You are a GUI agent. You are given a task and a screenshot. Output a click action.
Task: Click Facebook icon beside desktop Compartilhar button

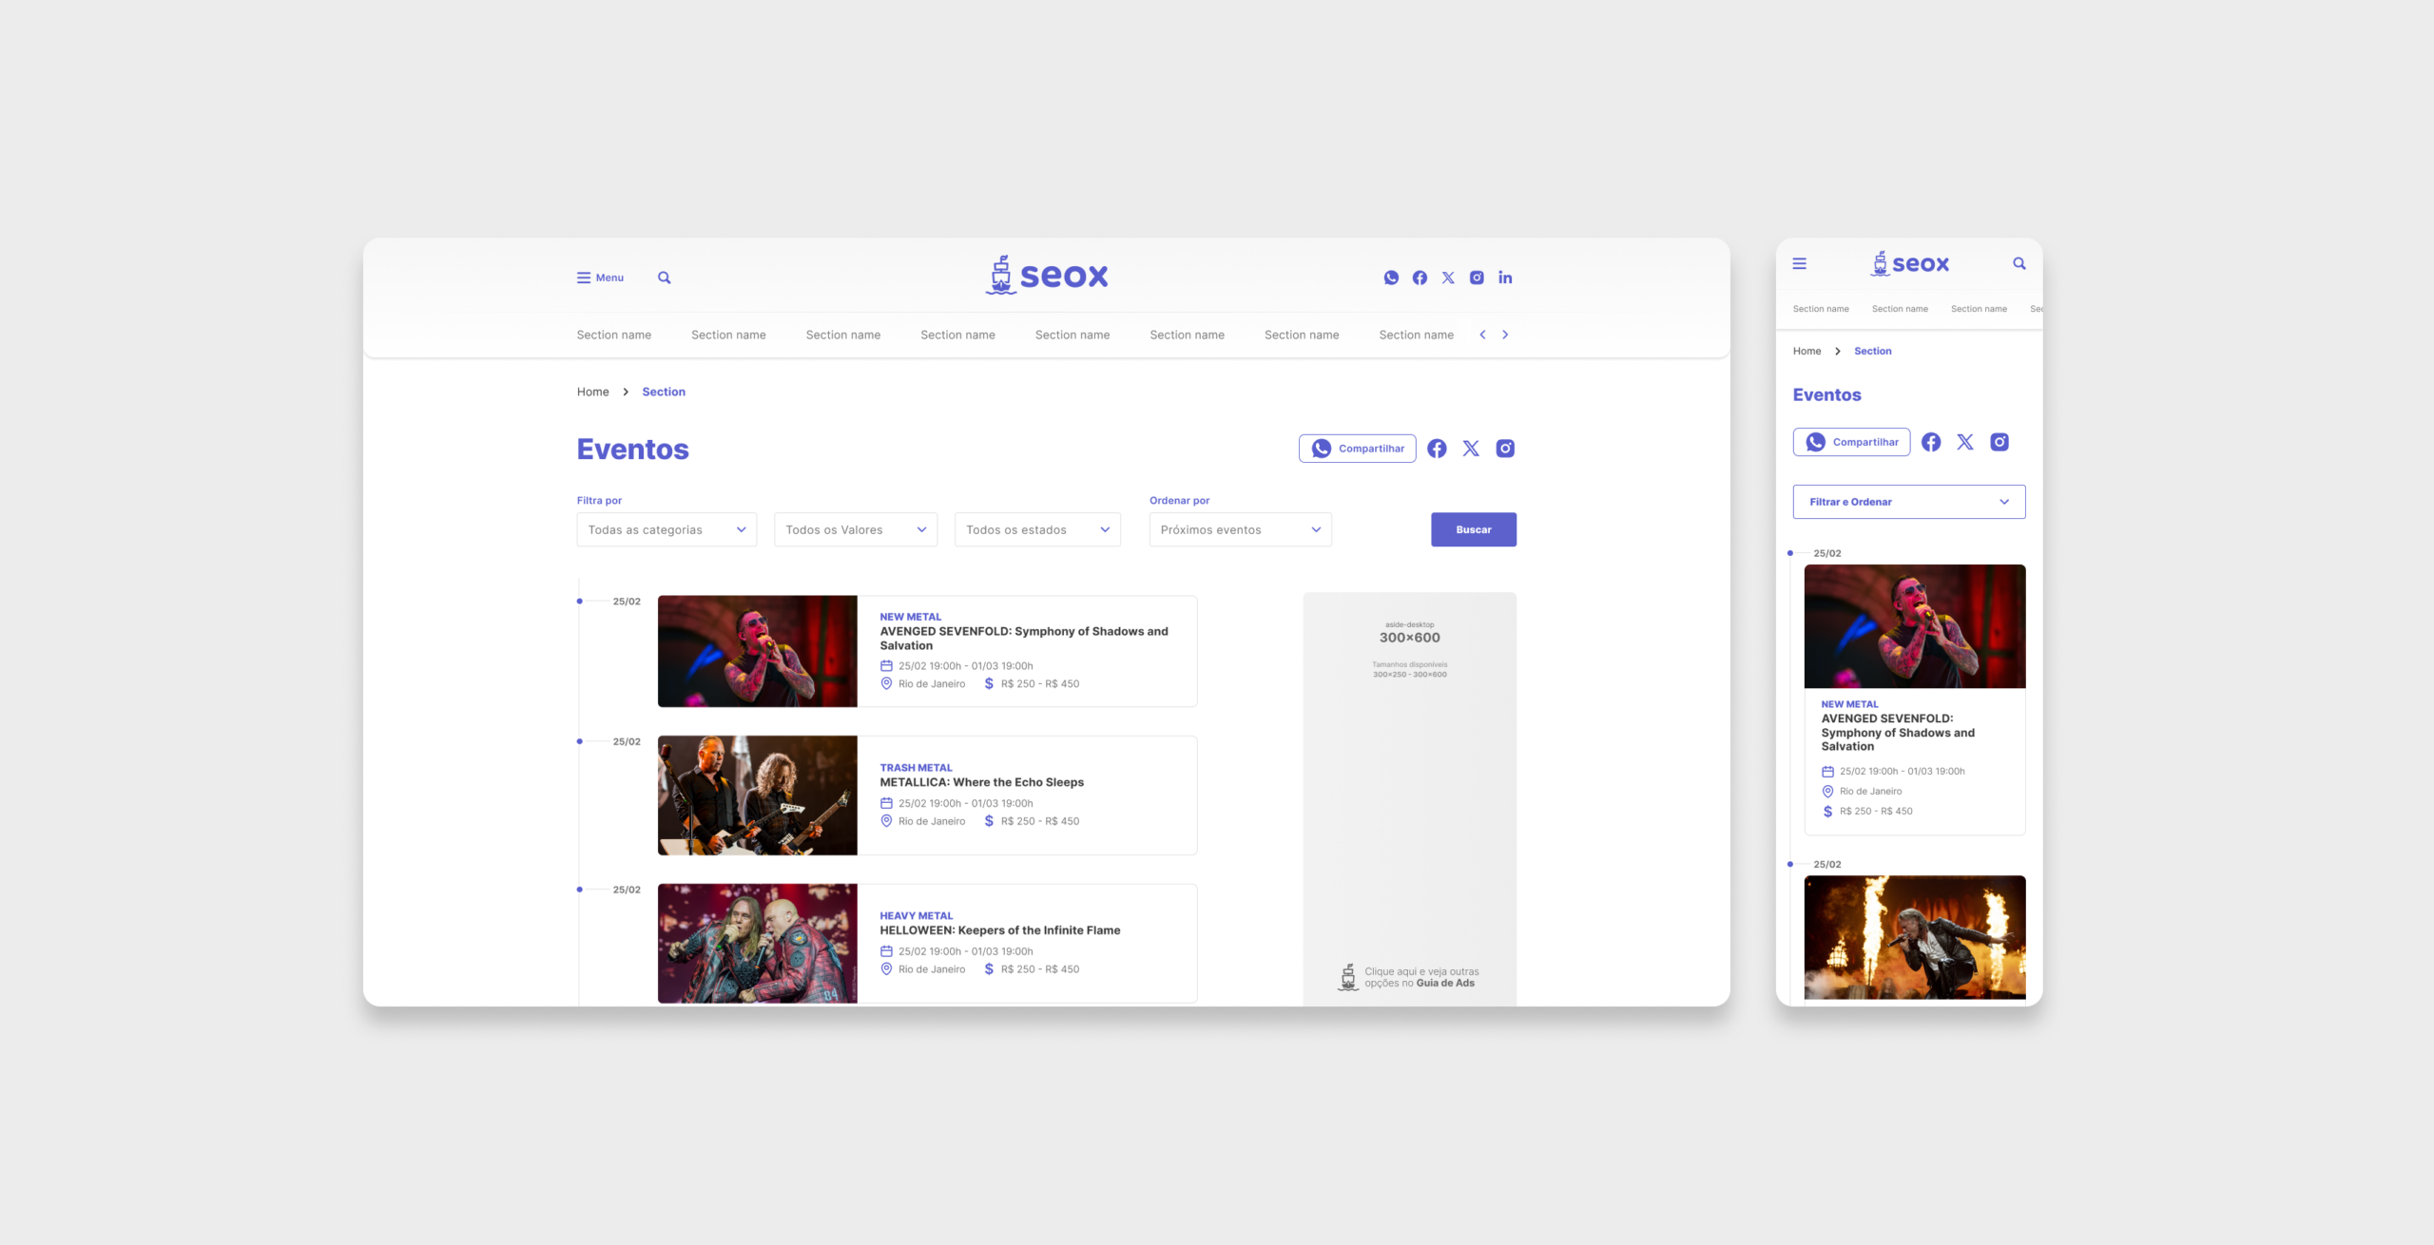pyautogui.click(x=1437, y=449)
